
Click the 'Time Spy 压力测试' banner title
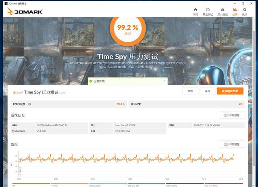(x=128, y=57)
